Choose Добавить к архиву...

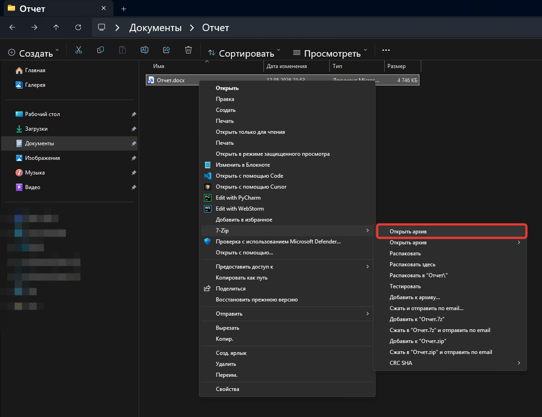pyautogui.click(x=450, y=297)
